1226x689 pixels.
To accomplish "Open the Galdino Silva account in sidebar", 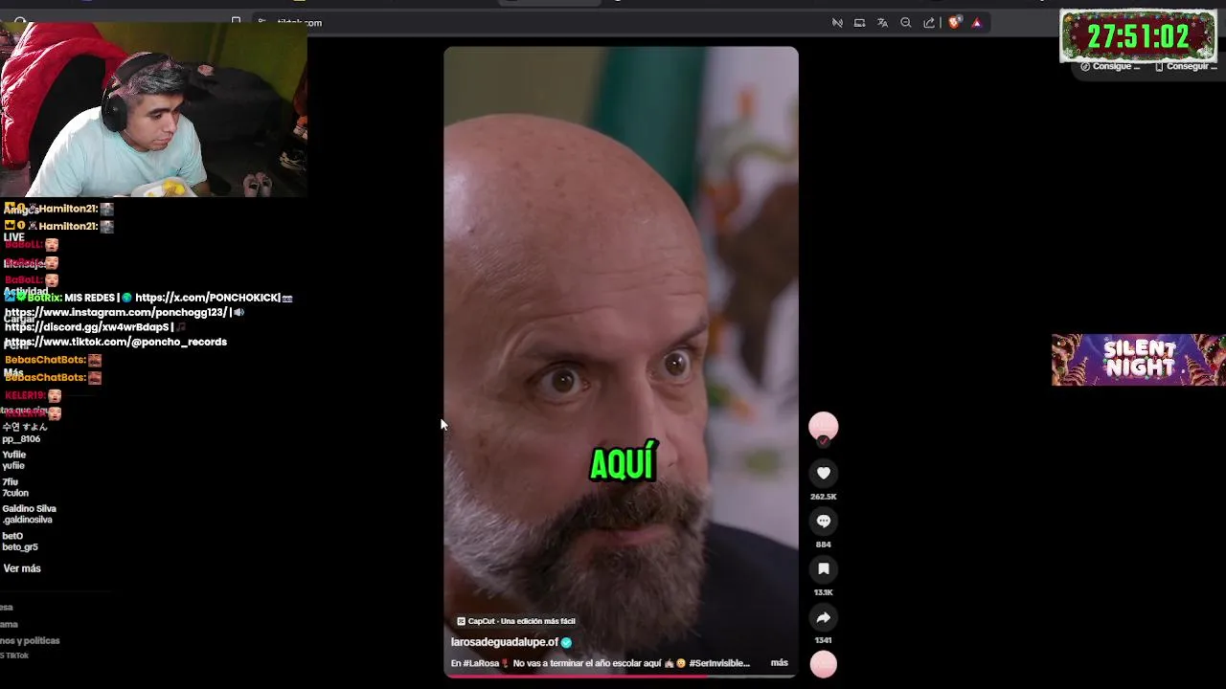I will coord(29,514).
